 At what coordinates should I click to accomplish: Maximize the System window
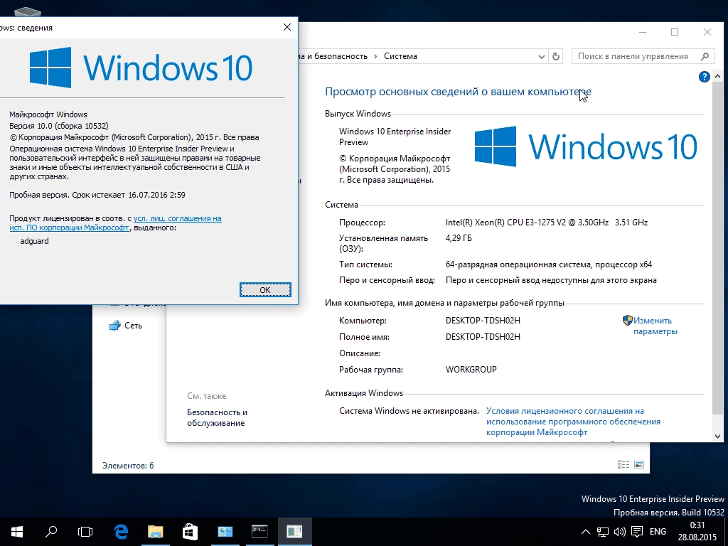[675, 32]
